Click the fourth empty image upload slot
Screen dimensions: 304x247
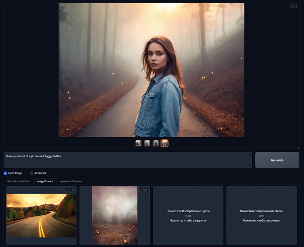point(261,216)
